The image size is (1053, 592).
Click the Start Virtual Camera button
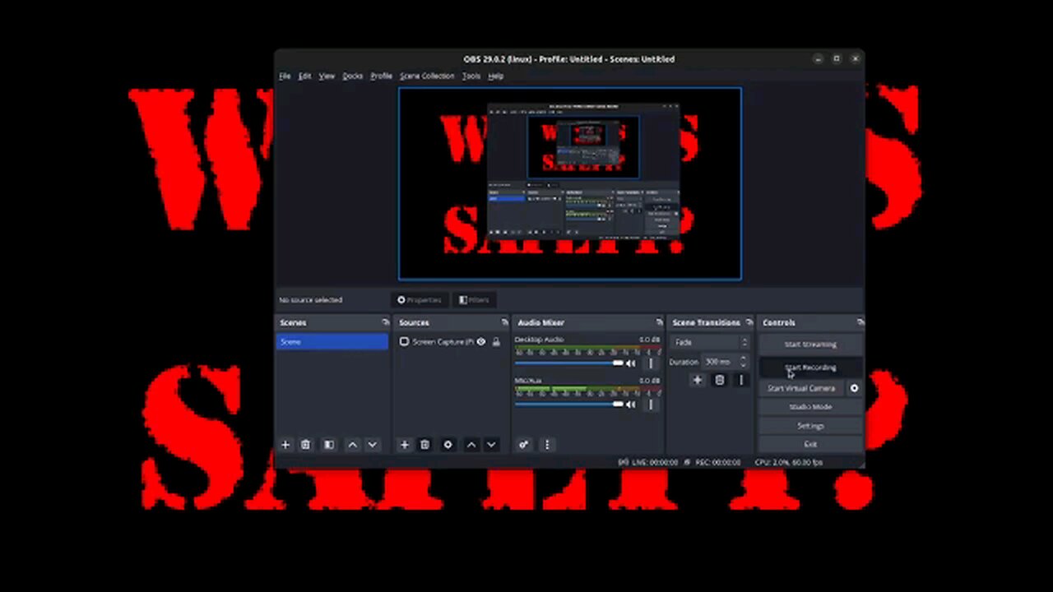tap(801, 388)
